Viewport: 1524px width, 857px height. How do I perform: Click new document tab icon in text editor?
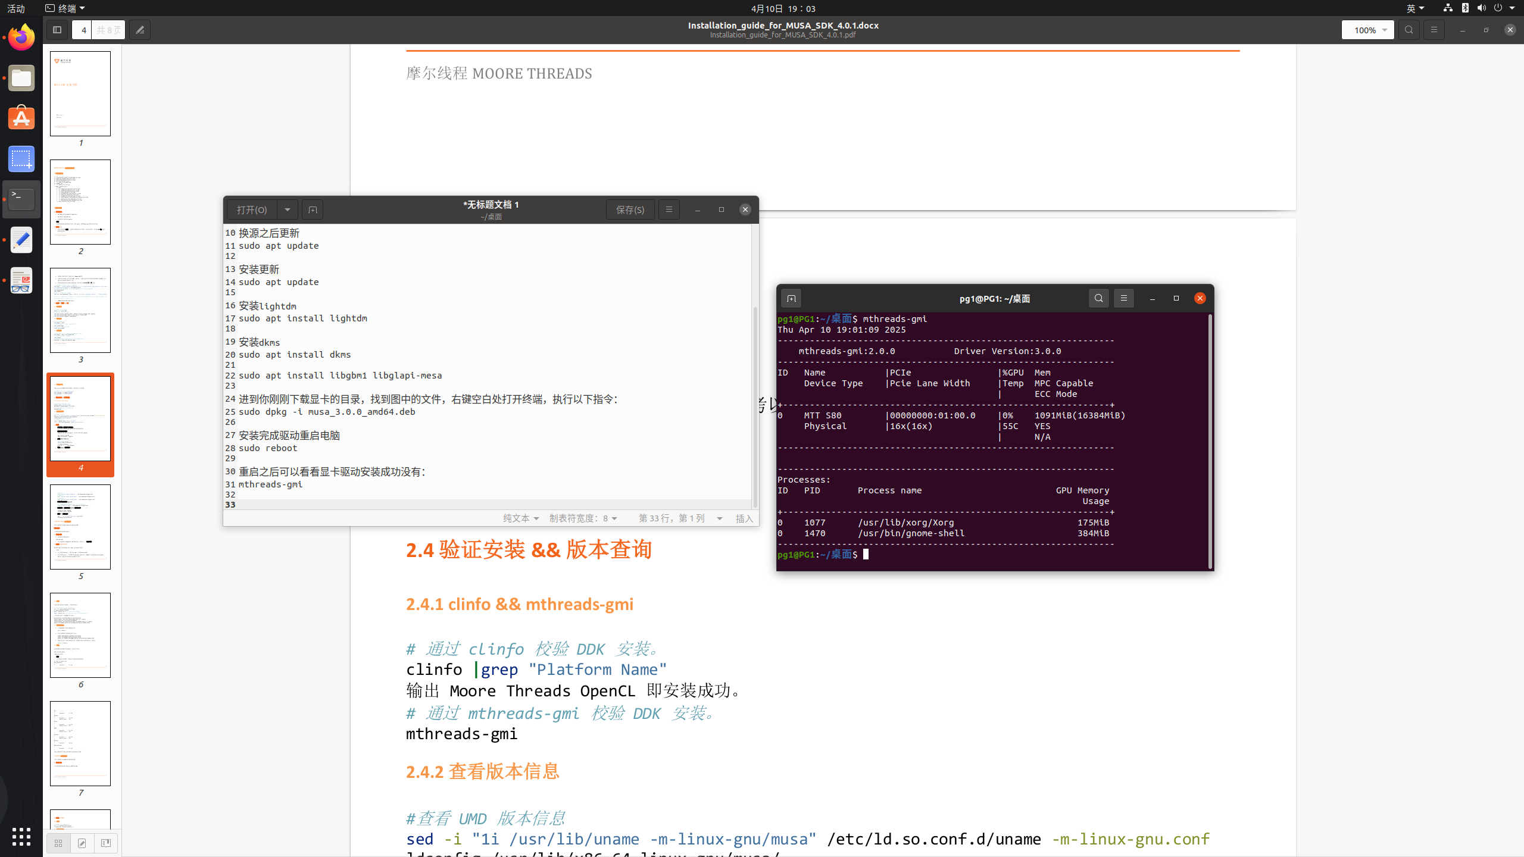tap(313, 209)
